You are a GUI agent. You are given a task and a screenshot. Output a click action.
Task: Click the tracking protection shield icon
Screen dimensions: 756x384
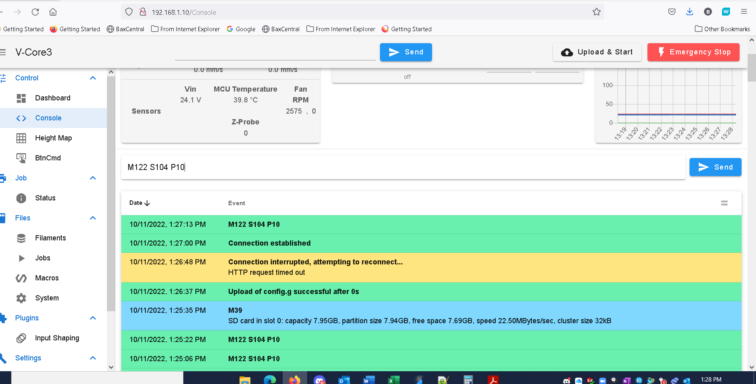tap(129, 12)
